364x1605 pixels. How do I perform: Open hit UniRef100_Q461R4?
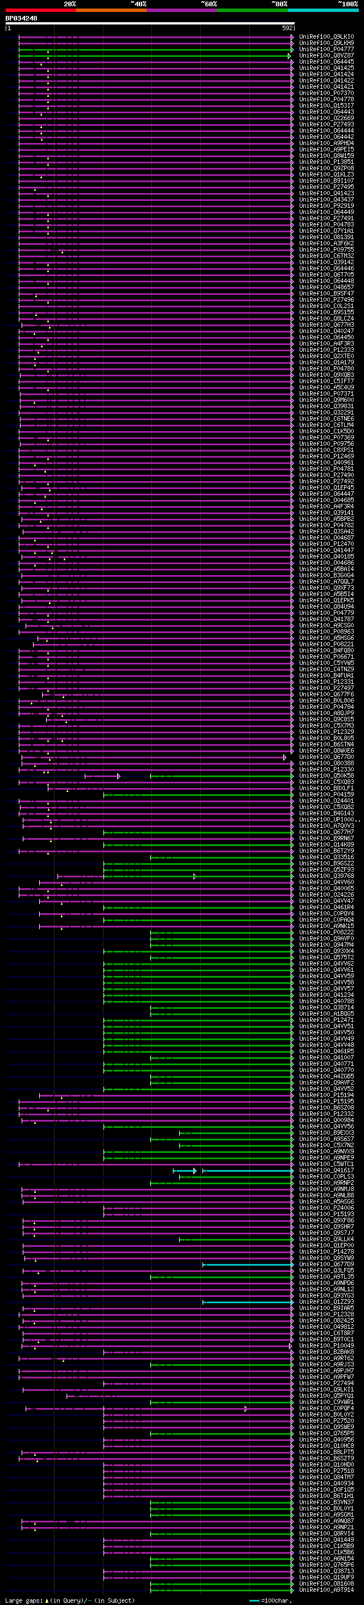[326, 908]
